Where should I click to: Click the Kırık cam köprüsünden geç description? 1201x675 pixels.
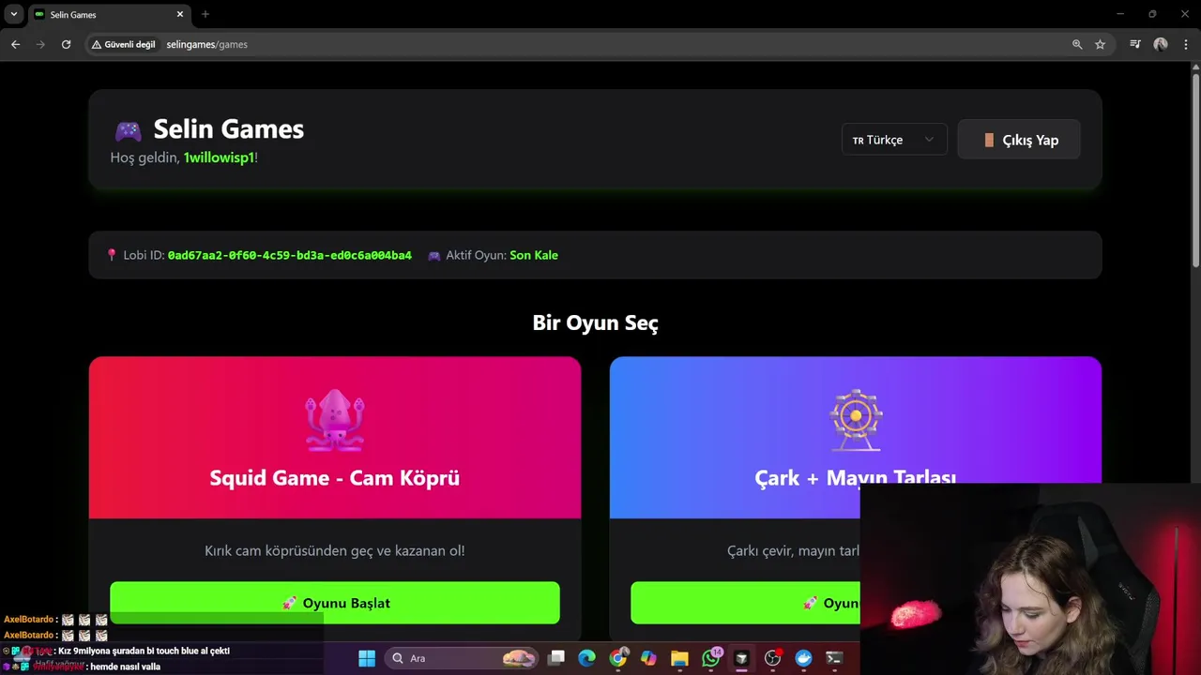tap(335, 550)
